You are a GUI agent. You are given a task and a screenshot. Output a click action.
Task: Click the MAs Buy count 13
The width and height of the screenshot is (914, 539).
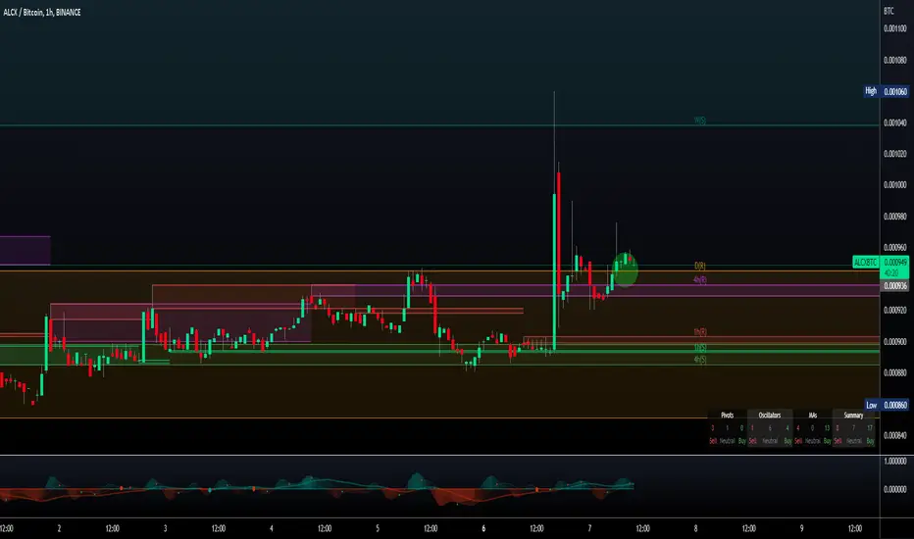coord(827,428)
